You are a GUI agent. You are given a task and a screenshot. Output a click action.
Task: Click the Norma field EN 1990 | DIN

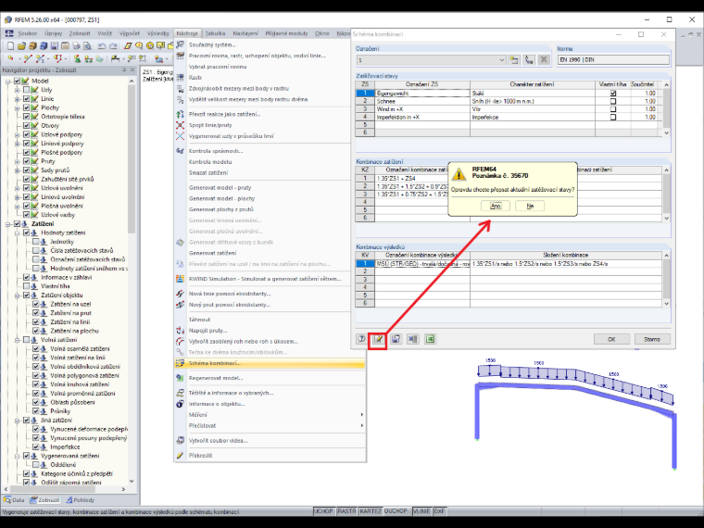pos(613,59)
